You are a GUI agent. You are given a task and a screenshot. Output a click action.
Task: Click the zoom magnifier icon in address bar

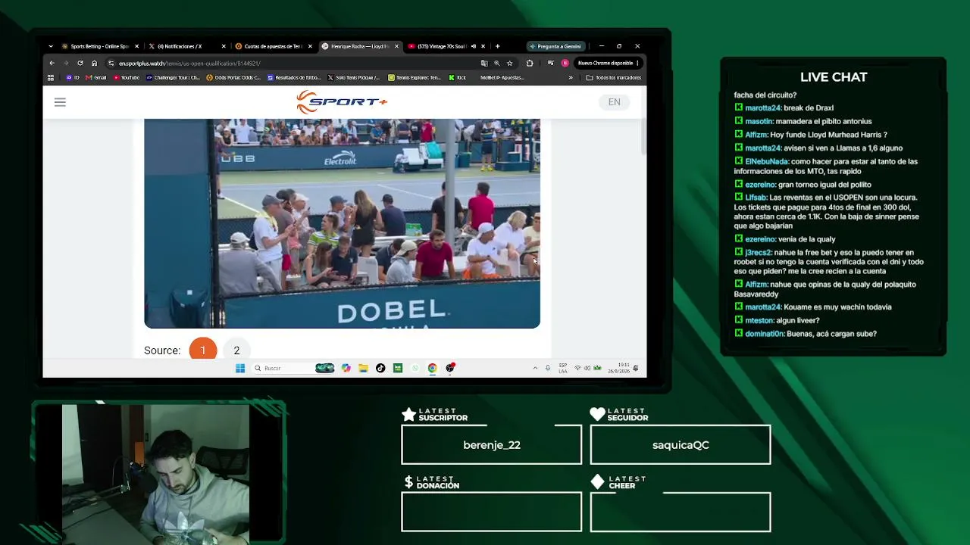497,63
